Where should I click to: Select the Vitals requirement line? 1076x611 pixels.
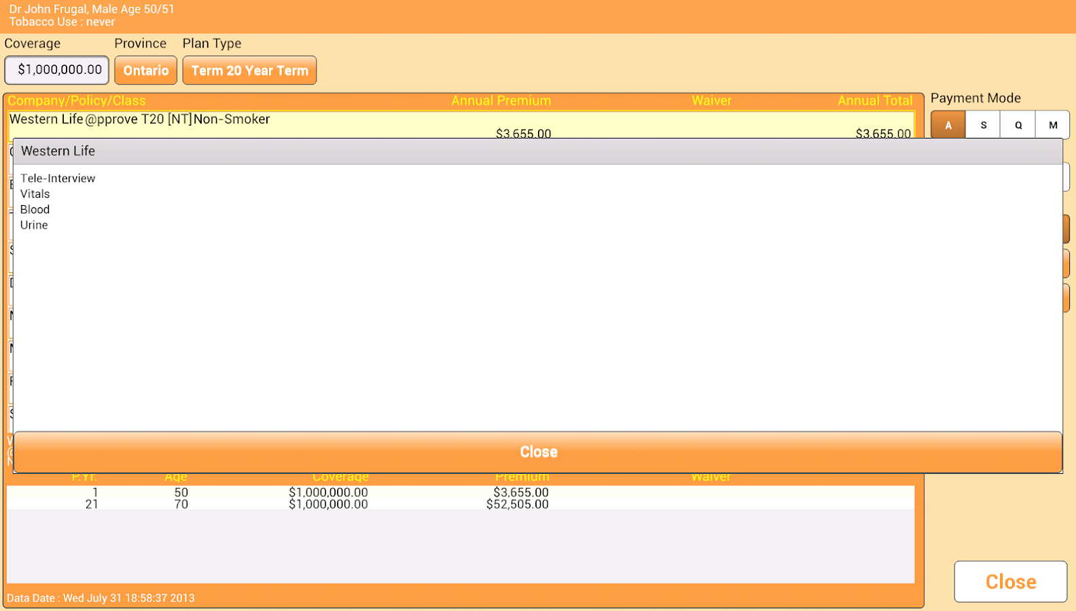pos(35,194)
